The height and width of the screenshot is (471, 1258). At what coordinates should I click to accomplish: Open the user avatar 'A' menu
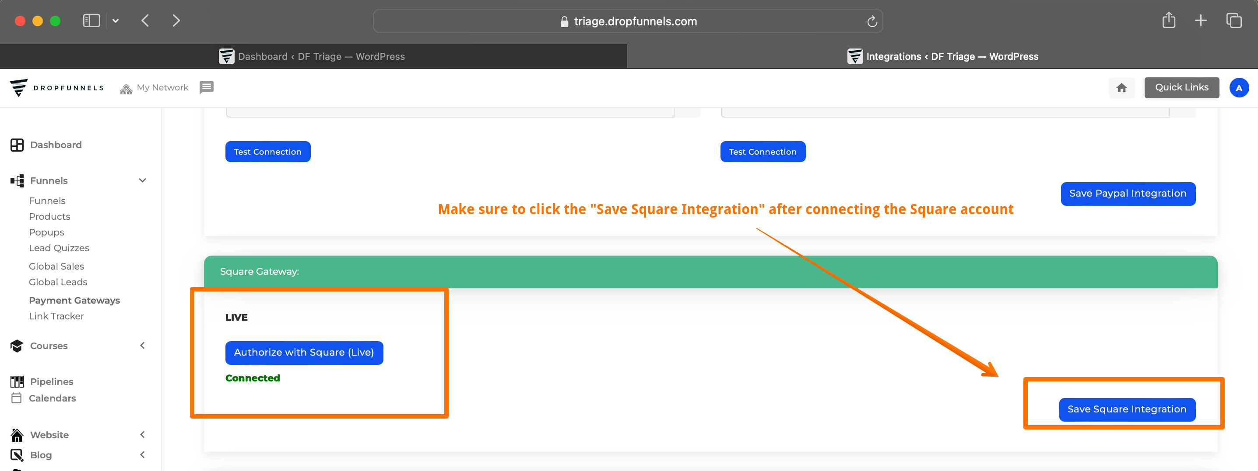(1238, 88)
